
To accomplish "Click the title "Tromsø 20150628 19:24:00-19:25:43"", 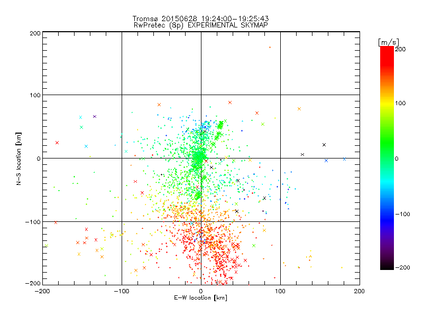I will point(201,18).
